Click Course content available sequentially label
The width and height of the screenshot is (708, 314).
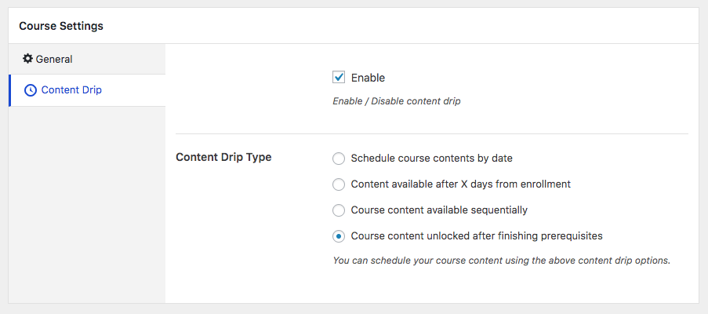[439, 210]
